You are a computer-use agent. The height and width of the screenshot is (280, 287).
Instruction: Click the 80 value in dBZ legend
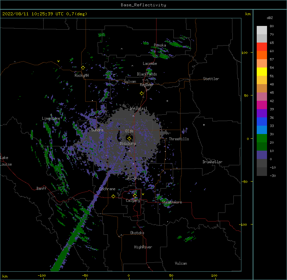tap(272, 26)
